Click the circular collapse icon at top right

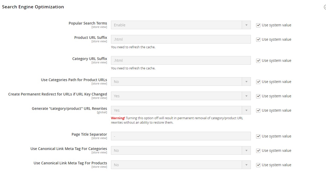325,7
